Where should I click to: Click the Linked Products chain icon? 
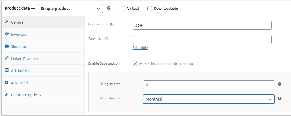[7, 58]
